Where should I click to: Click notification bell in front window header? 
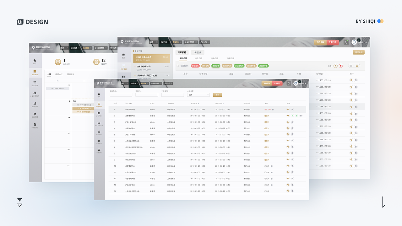289,83
